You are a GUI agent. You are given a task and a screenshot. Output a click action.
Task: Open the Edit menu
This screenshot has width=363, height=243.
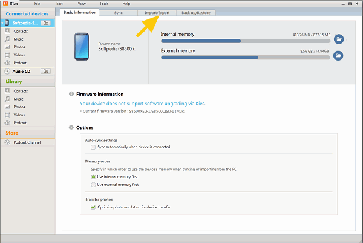59,4
